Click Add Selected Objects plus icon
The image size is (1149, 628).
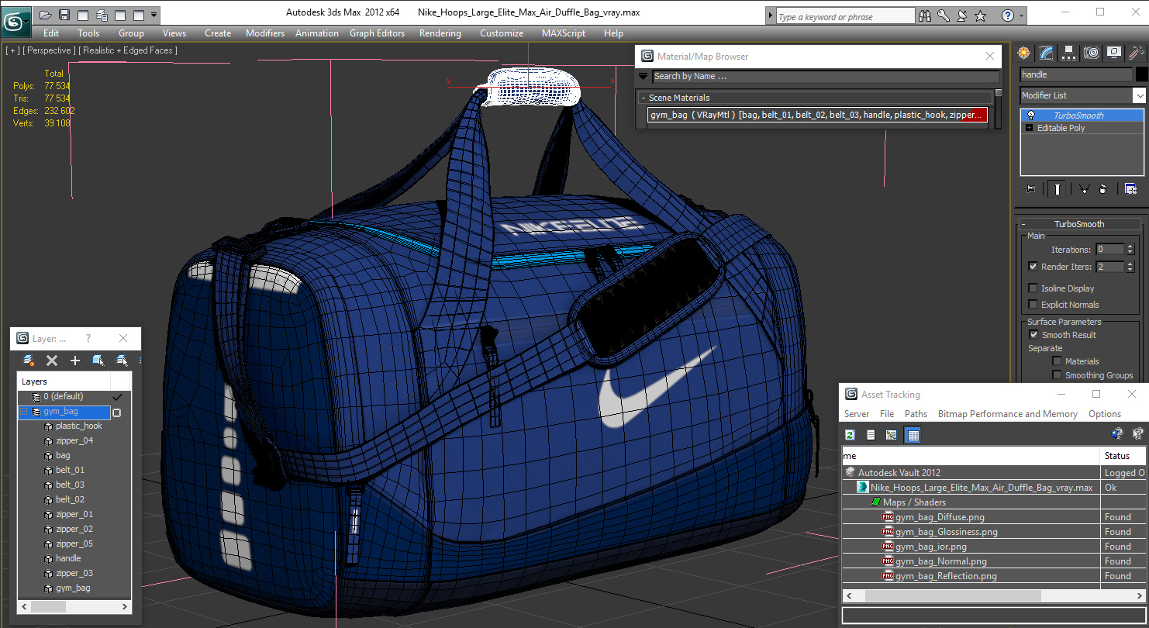coord(75,361)
